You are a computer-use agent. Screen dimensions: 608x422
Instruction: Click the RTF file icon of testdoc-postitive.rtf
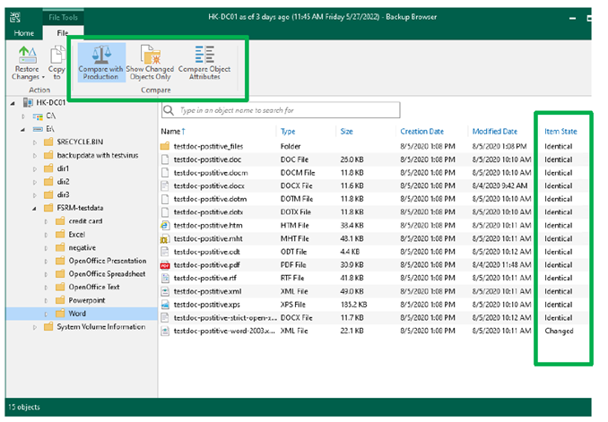point(165,279)
